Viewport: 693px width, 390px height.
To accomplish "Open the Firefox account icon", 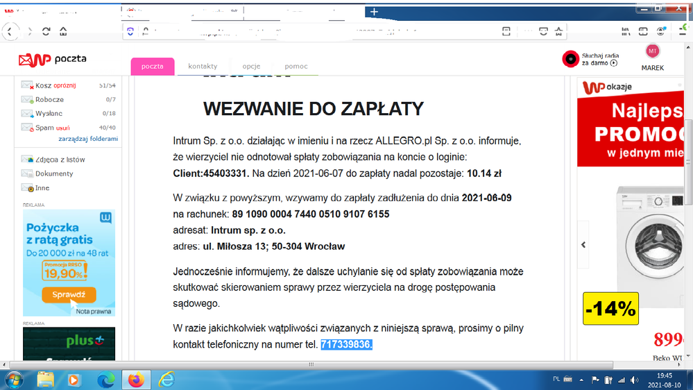I will coord(660,31).
